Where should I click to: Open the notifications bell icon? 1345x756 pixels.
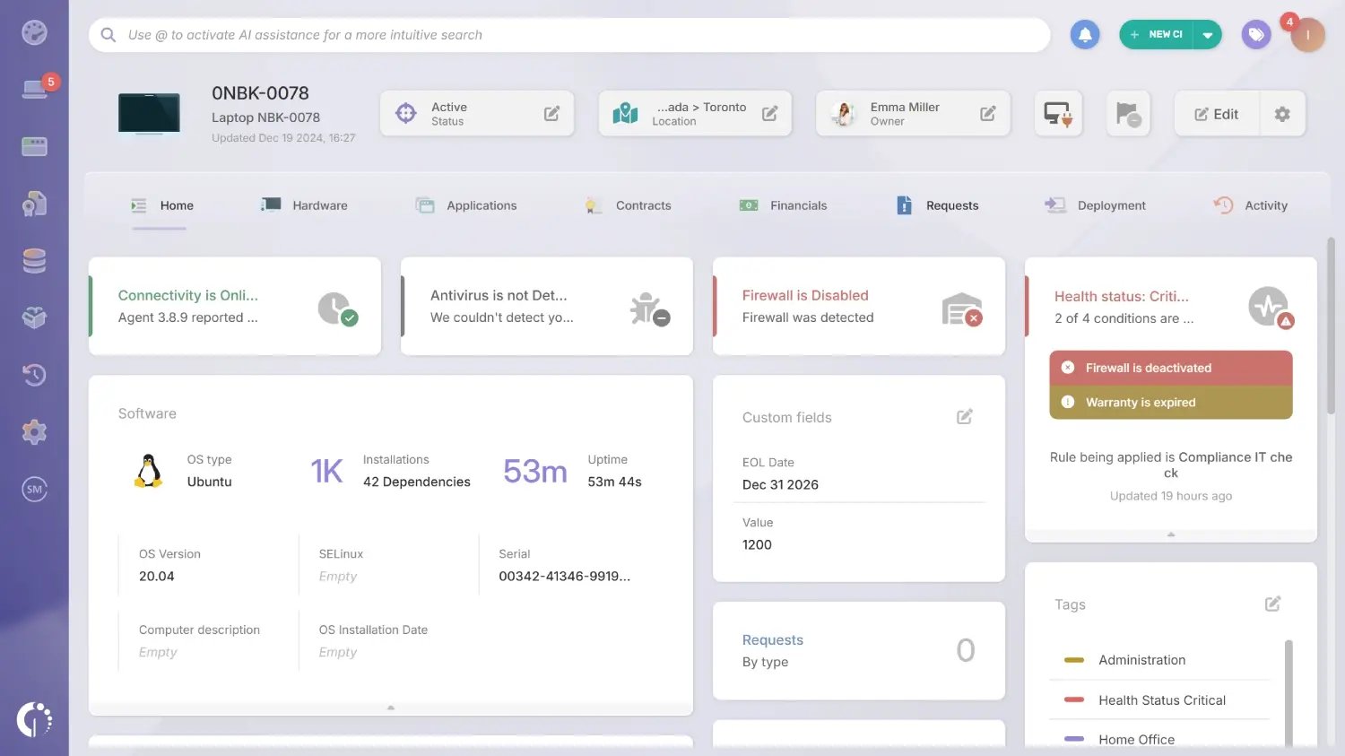pos(1084,34)
